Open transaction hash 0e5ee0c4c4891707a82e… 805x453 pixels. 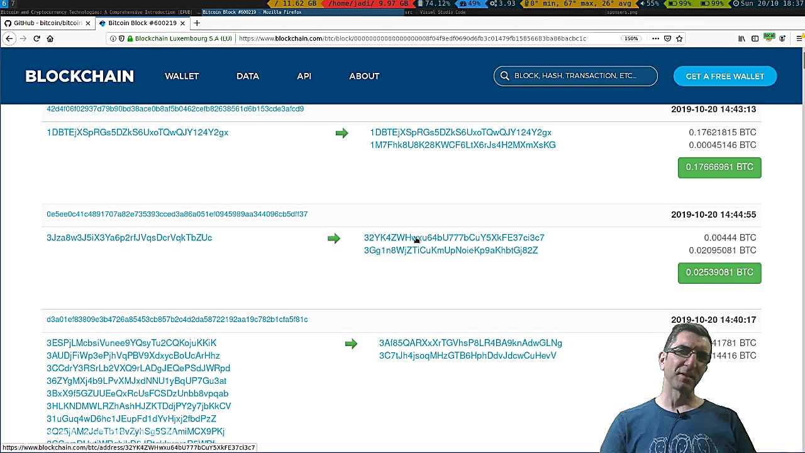[x=177, y=214]
